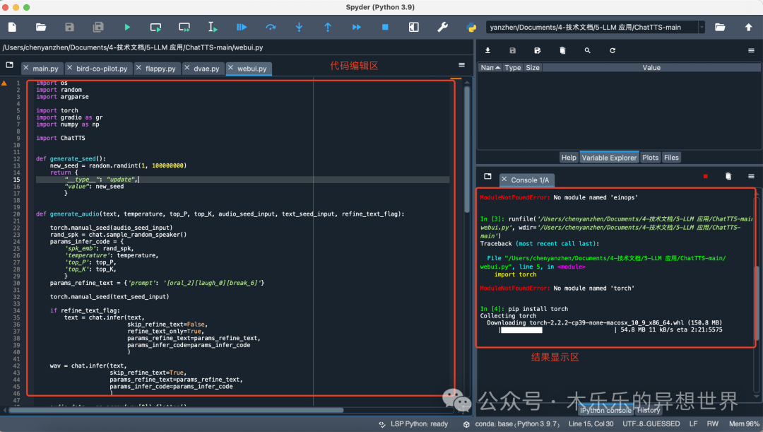Maximize the current pane from the toolbar
763x432 pixels.
[x=413, y=27]
